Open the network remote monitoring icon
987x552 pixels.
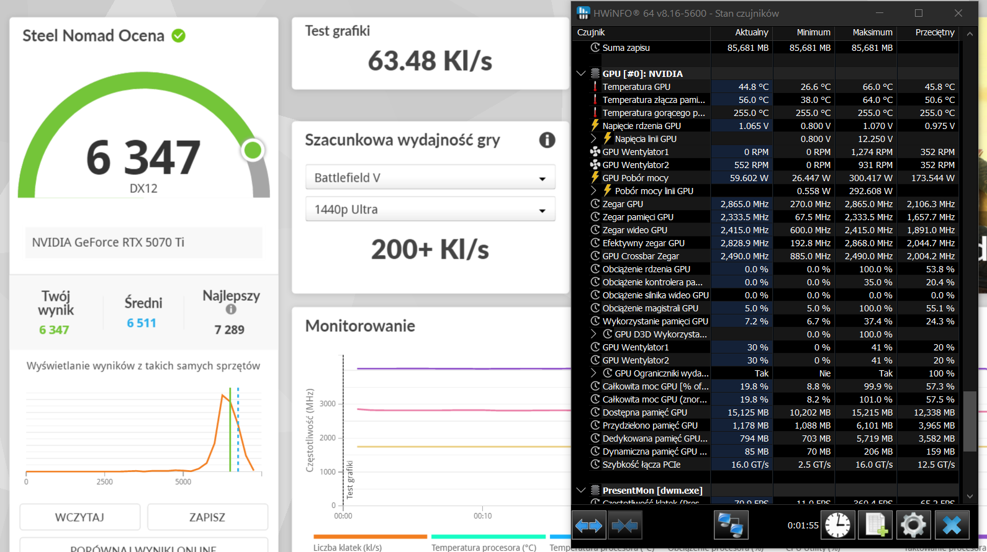[730, 525]
